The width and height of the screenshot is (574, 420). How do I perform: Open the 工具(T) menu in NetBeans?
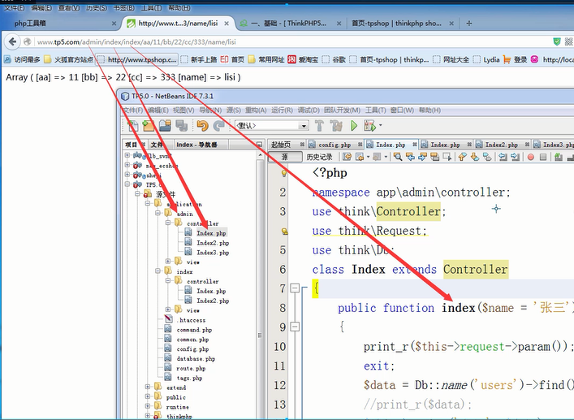[375, 110]
